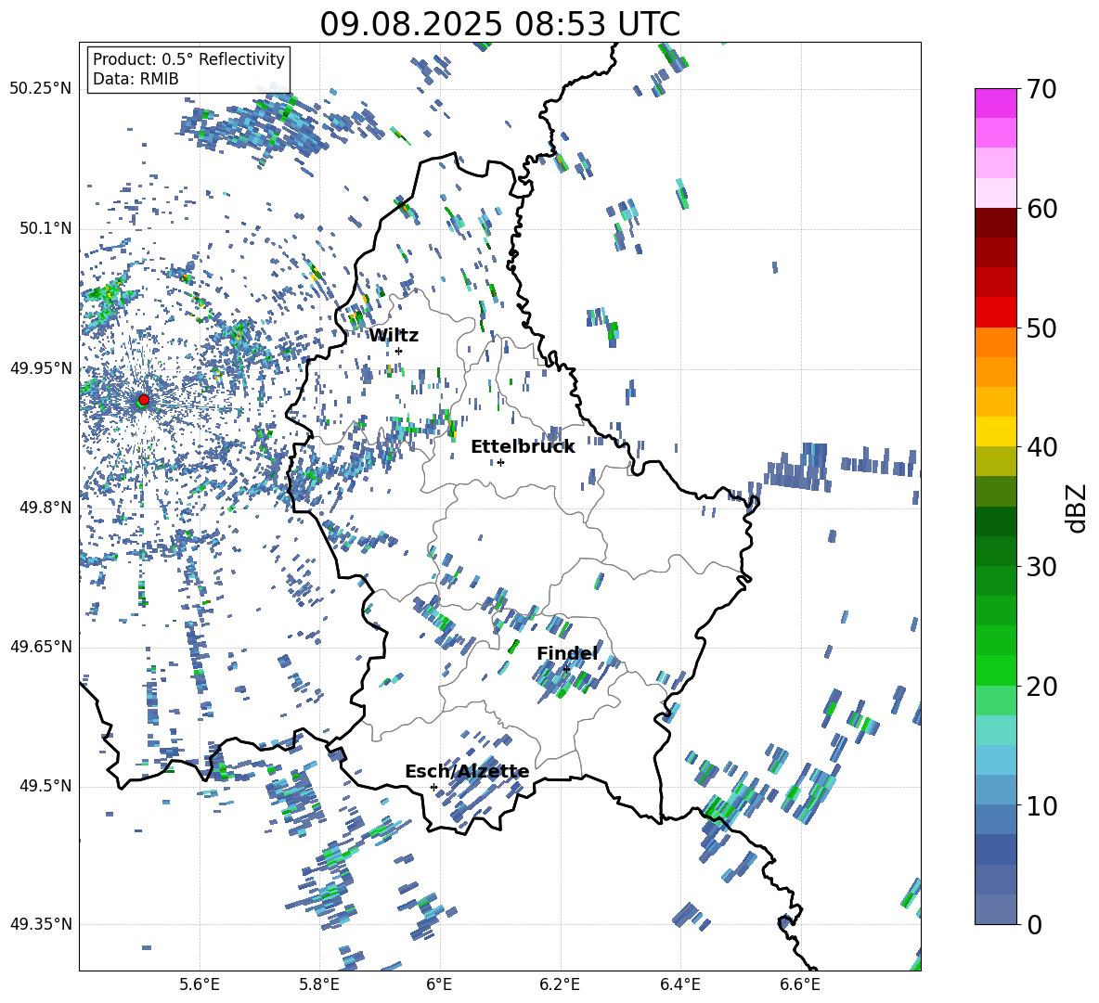Click the Esch/Alzette city label
Screen dimensions: 1099x1003
click(x=467, y=772)
